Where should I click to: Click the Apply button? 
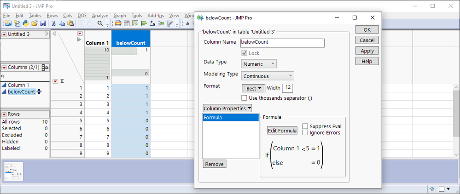367,51
